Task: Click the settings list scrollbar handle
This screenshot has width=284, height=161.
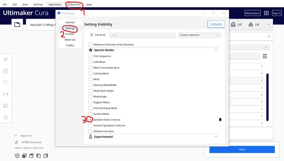Action: (x=220, y=120)
